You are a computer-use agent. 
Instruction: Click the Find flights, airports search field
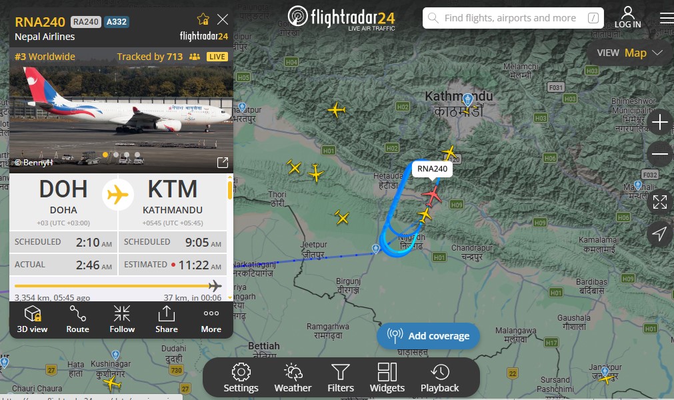pos(513,18)
